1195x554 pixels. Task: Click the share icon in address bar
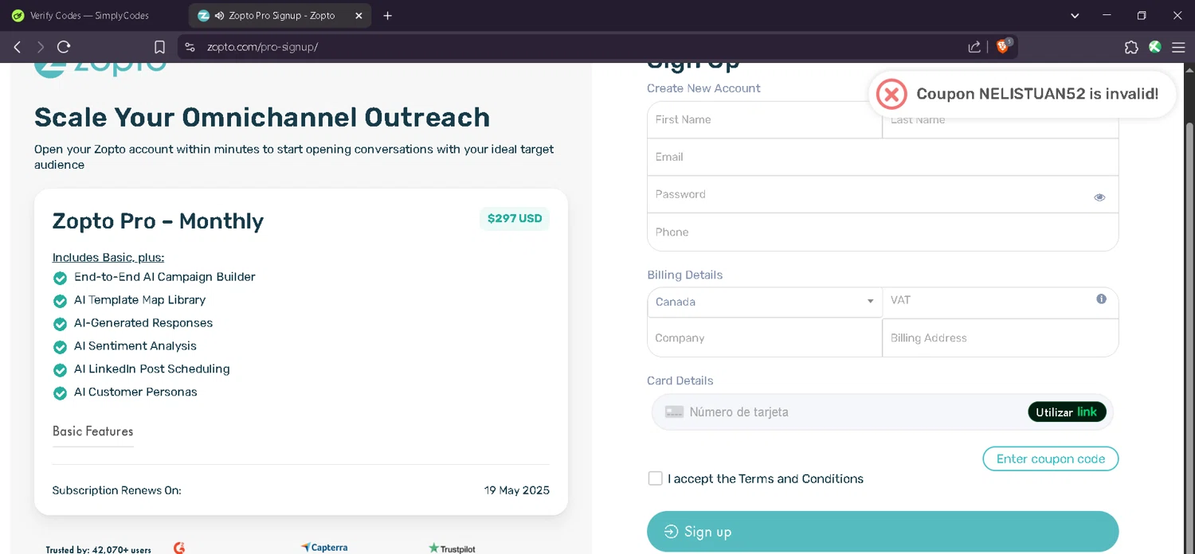[x=974, y=47]
